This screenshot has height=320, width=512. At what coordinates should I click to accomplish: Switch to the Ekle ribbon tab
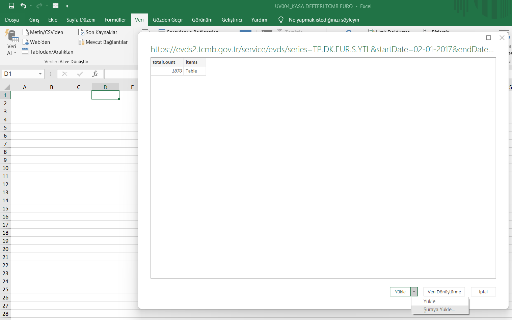click(53, 20)
